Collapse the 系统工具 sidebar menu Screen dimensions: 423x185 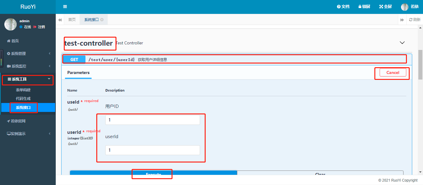28,79
